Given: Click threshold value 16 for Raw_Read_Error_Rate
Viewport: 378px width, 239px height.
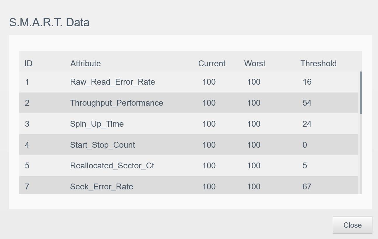Looking at the screenshot, I should click(x=307, y=82).
